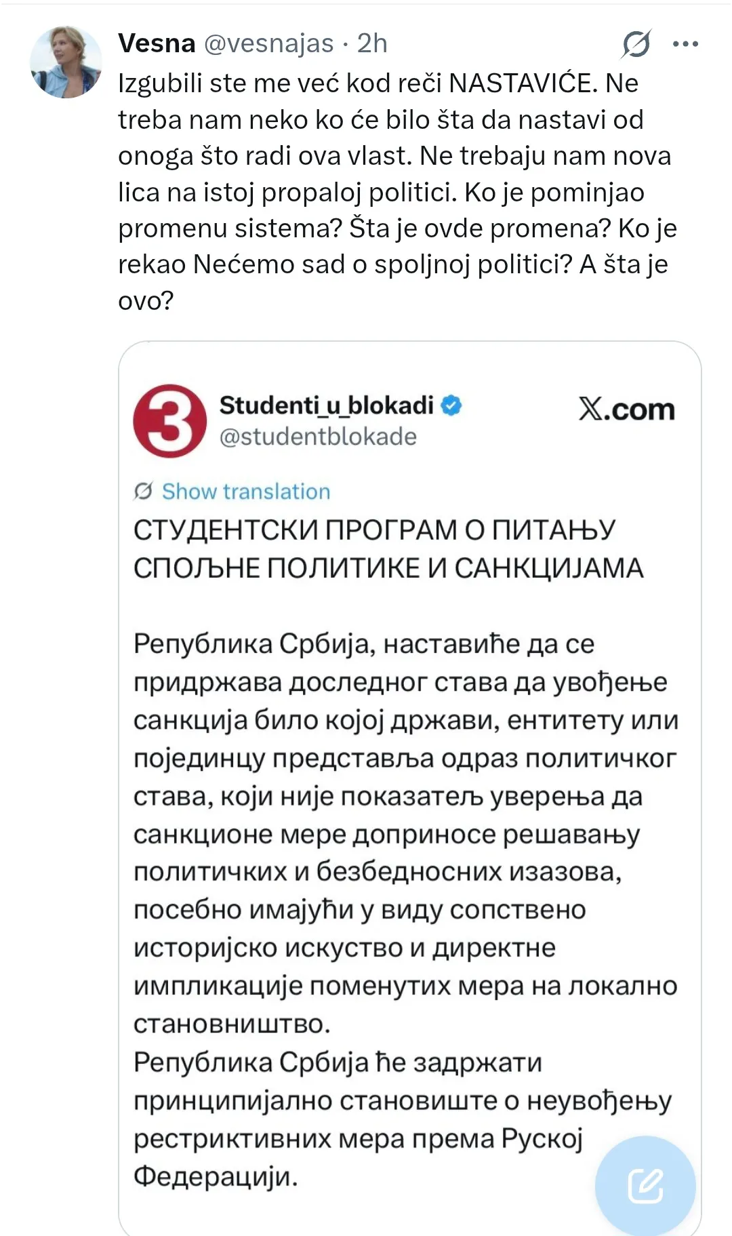Tap the red number 3 logo avatar
Screen dimensions: 732x1236
click(x=169, y=420)
